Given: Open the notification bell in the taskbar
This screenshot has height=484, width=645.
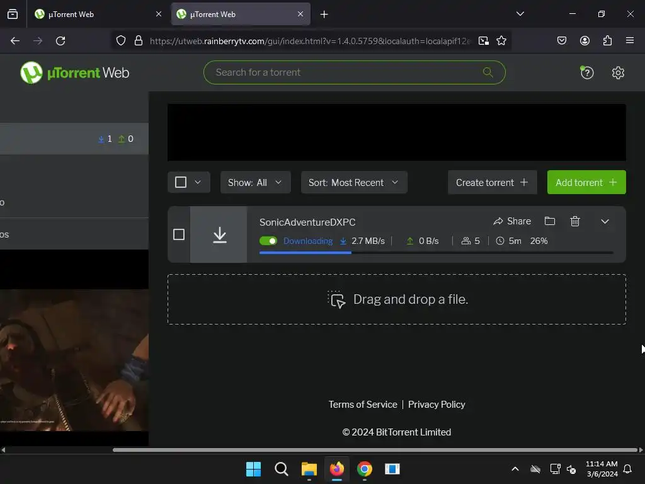Looking at the screenshot, I should point(627,469).
